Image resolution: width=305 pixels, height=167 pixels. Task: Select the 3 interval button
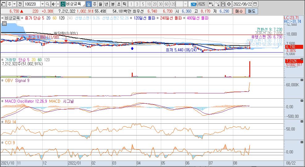(x=137, y=4)
